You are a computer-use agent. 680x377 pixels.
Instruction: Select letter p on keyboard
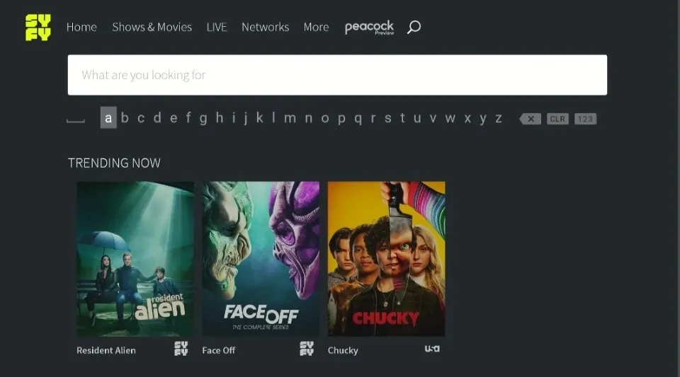click(341, 119)
